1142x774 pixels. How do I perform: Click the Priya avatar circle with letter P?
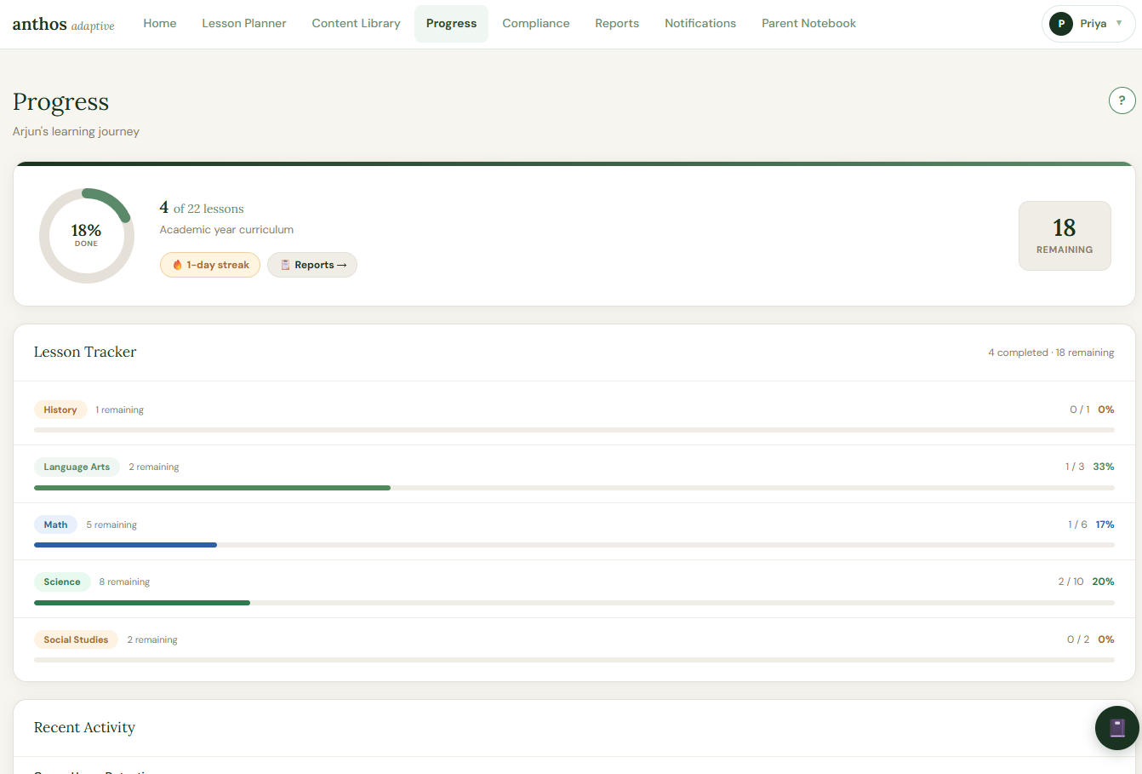coord(1060,24)
